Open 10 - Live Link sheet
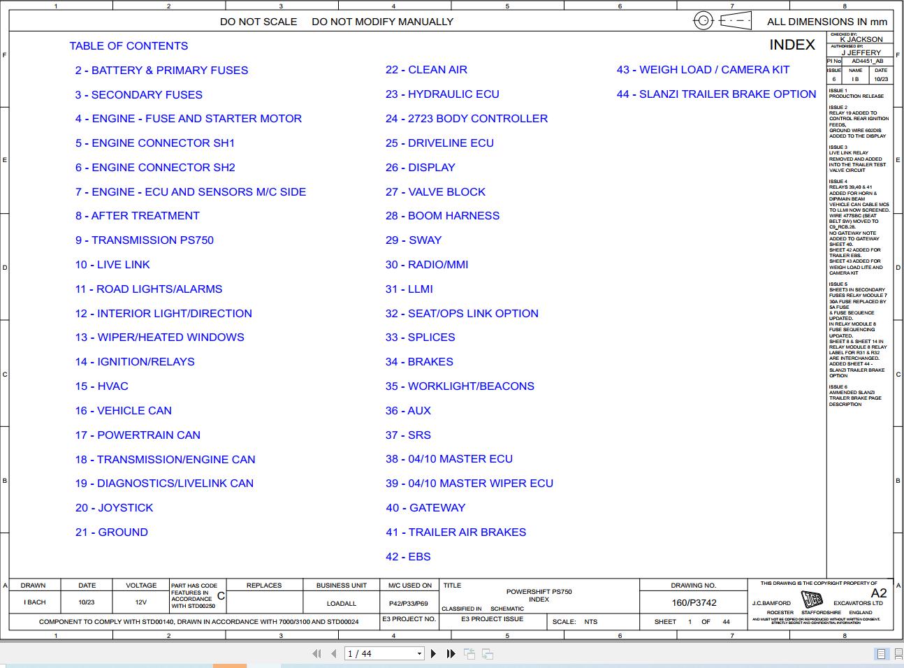The image size is (904, 668). coord(112,265)
